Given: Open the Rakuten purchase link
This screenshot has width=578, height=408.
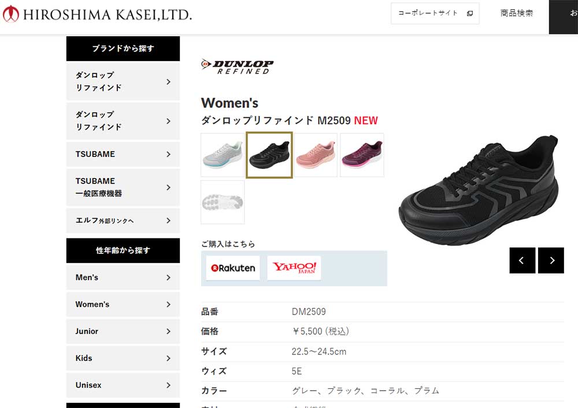Looking at the screenshot, I should [x=233, y=268].
